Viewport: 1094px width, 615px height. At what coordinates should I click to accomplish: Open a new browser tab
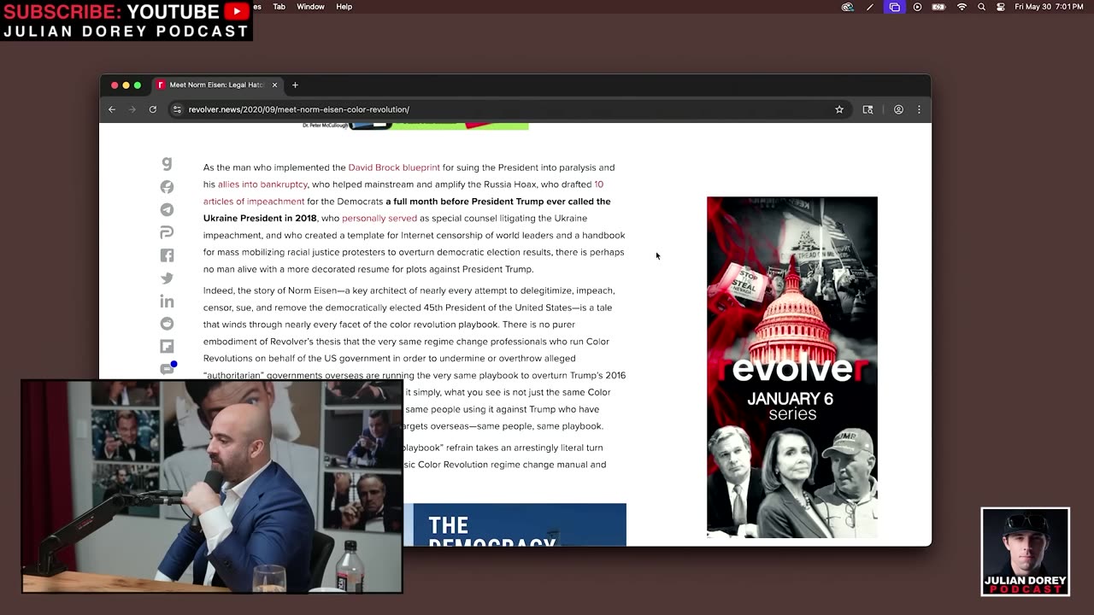(x=295, y=85)
